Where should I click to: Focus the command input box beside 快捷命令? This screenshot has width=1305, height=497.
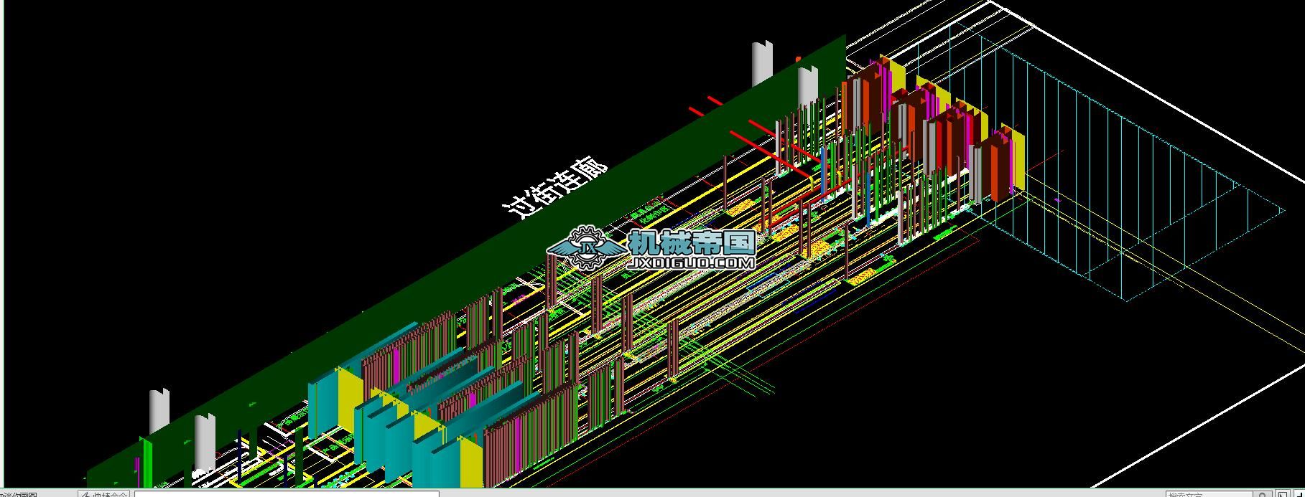point(287,494)
